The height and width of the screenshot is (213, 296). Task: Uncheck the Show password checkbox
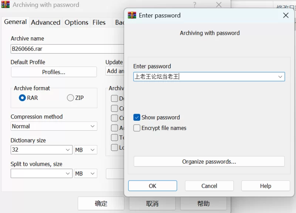(x=137, y=117)
